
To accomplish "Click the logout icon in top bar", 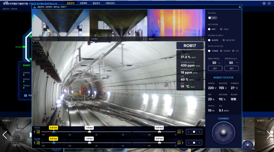I will pos(269,3).
